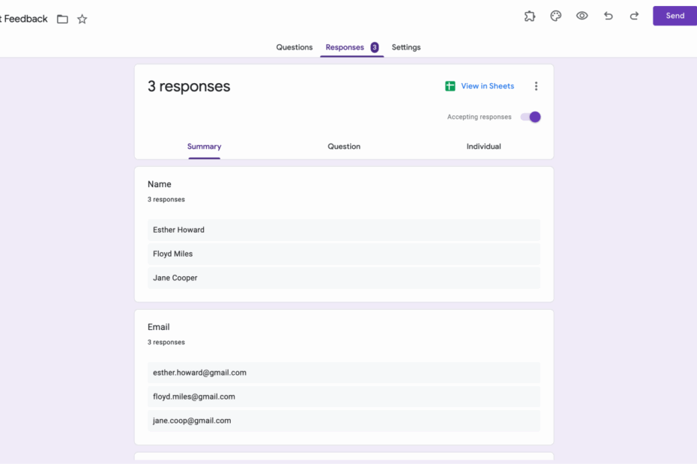Image resolution: width=697 pixels, height=464 pixels.
Task: Click the redo arrow icon
Action: point(634,16)
